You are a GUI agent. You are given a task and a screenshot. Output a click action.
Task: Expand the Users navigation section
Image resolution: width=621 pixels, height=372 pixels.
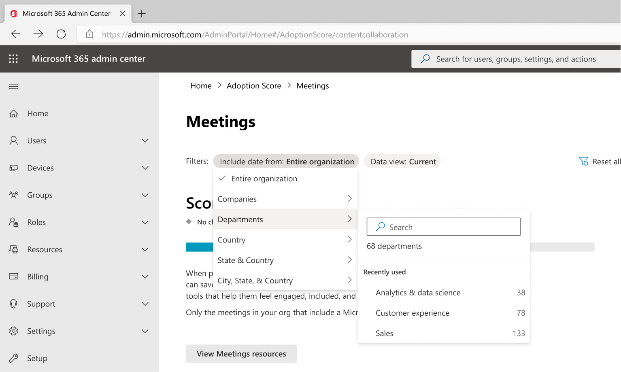145,140
